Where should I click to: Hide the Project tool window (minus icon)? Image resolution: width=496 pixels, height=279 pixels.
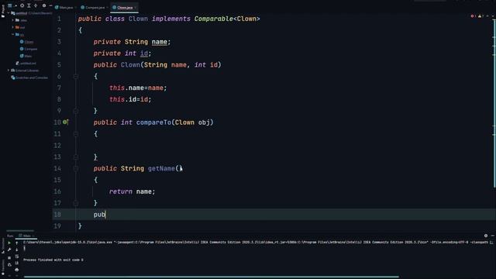click(x=50, y=5)
